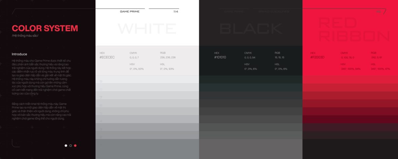Click the large BLACK title
398x159 pixels.
[x=251, y=29]
